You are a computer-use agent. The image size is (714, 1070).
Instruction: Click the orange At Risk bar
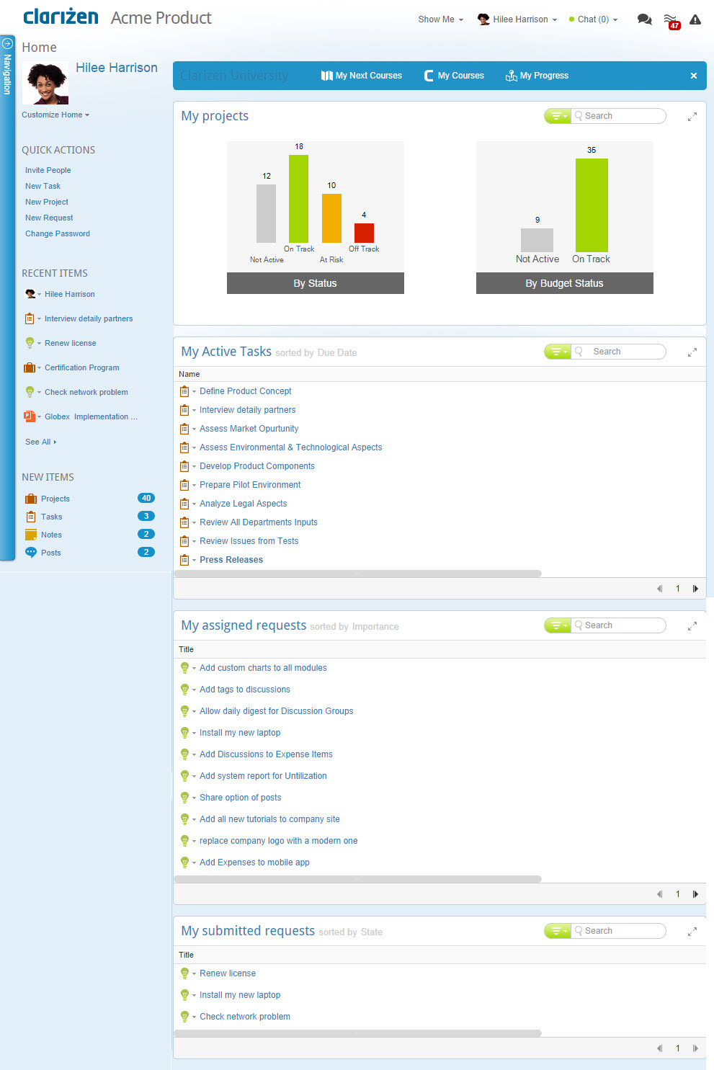pos(331,218)
